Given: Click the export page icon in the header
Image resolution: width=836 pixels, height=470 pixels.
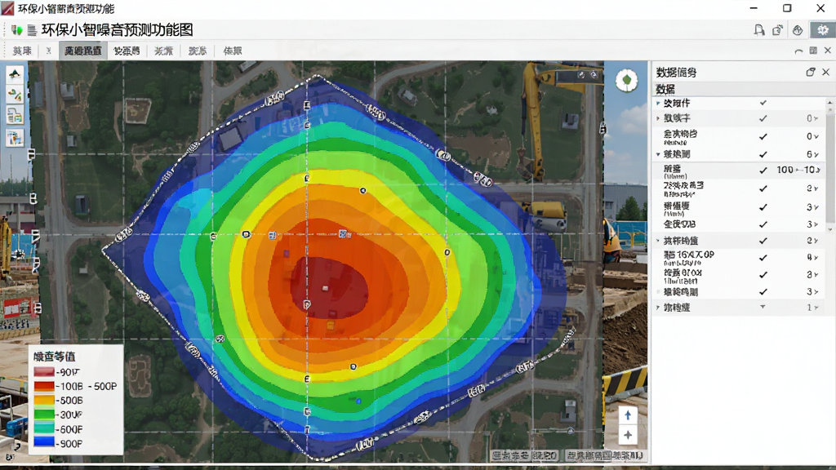Looking at the screenshot, I should click(x=777, y=30).
